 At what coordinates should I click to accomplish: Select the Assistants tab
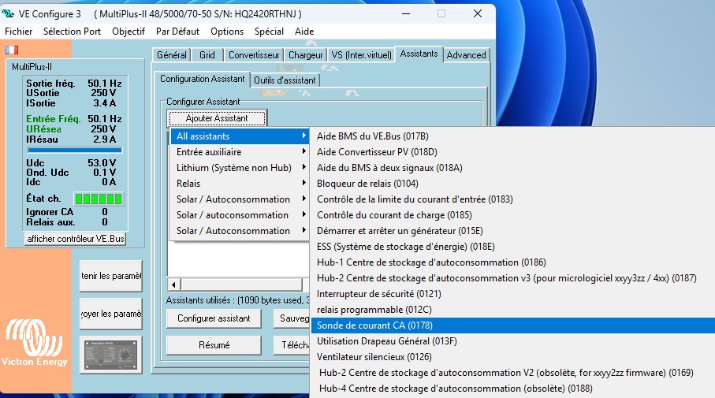(x=419, y=54)
